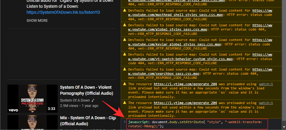Click the 3:33 duration badge
The width and height of the screenshot is (286, 130).
click(51, 109)
